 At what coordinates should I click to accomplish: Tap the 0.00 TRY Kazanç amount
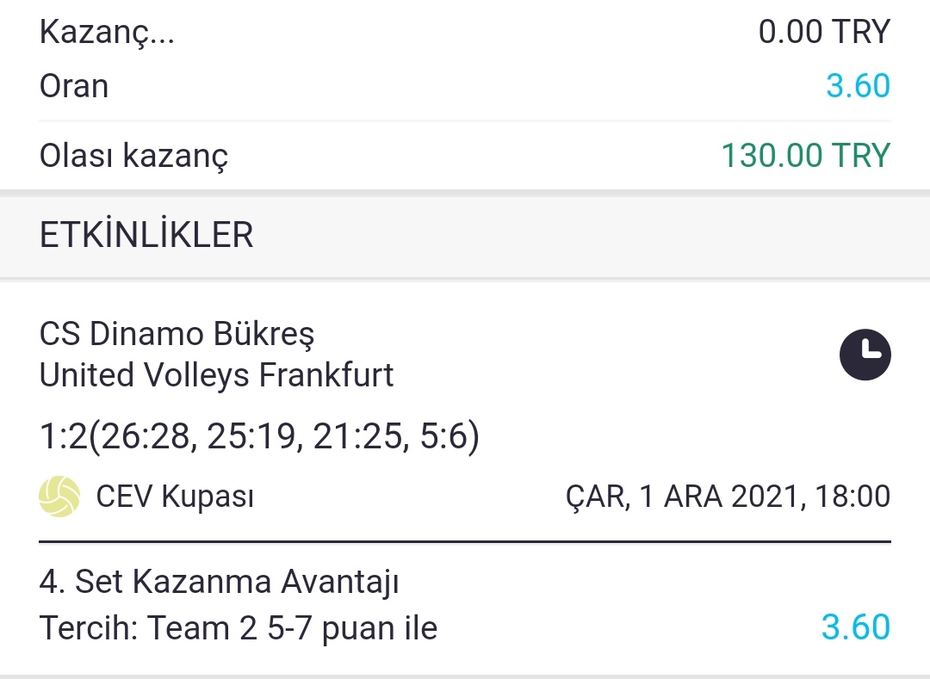coord(824,32)
